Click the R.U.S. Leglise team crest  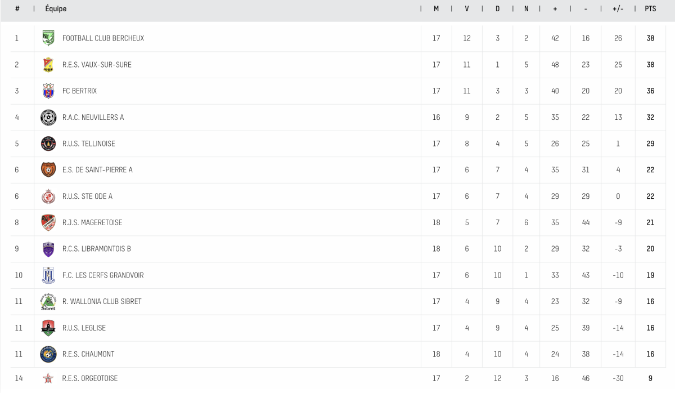coord(48,328)
